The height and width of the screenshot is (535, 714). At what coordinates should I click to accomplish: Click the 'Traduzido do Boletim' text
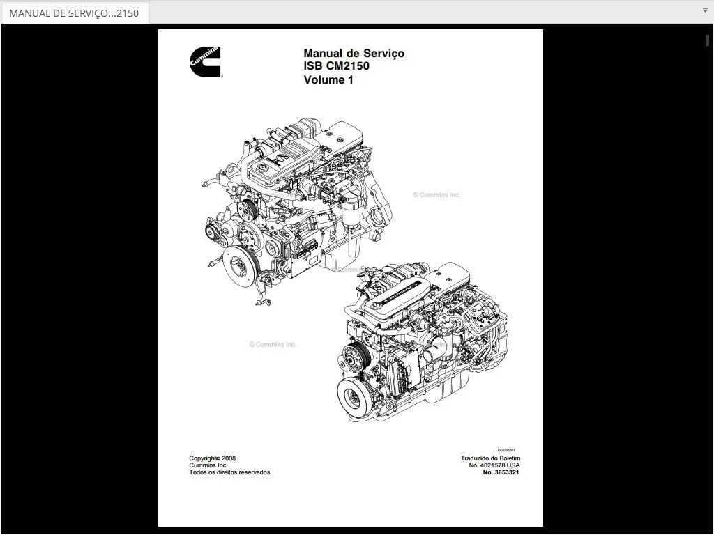pos(490,458)
